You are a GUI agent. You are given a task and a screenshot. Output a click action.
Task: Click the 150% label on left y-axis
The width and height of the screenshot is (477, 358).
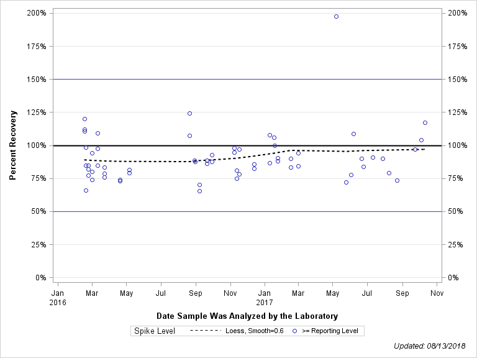pos(37,79)
